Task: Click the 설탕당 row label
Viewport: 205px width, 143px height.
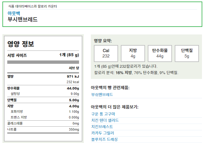Action: click(x=15, y=94)
